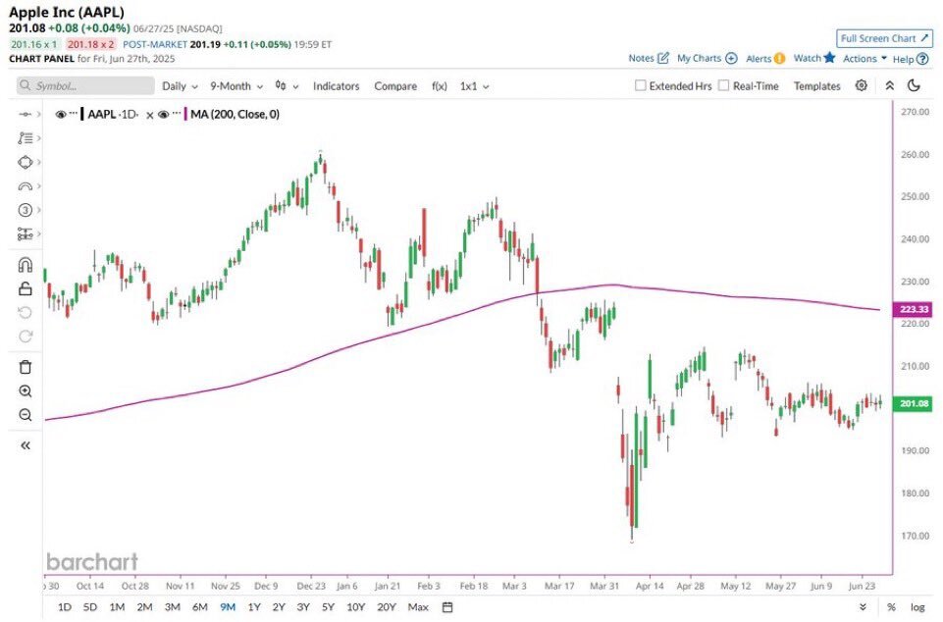Collapse the header with double up chevron
The height and width of the screenshot is (622, 943).
click(889, 85)
